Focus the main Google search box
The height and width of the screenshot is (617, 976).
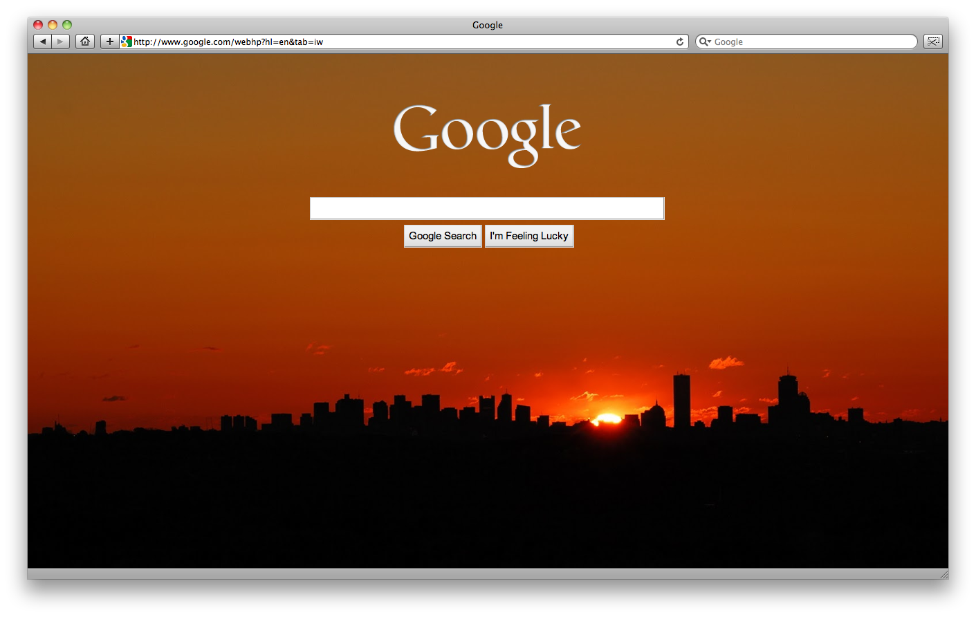pyautogui.click(x=487, y=208)
